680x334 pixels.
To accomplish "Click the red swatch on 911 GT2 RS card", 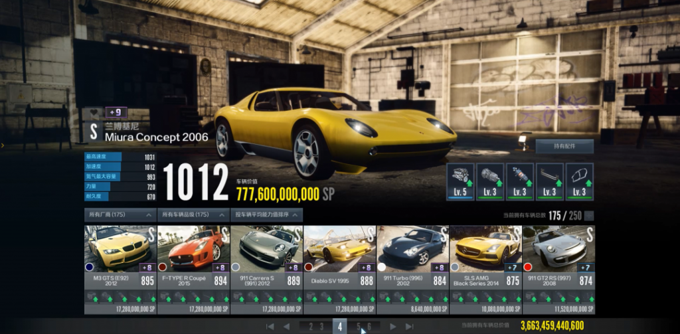I will (528, 267).
